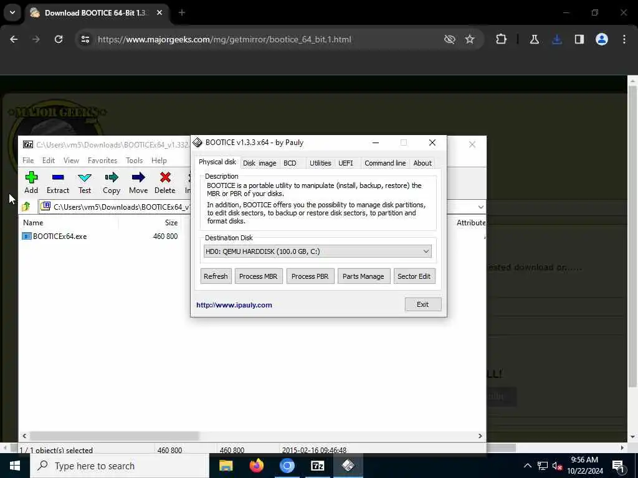Click the 7-Zip horizontal scrollbar thumb
Image resolution: width=638 pixels, height=478 pixels.
click(114, 436)
